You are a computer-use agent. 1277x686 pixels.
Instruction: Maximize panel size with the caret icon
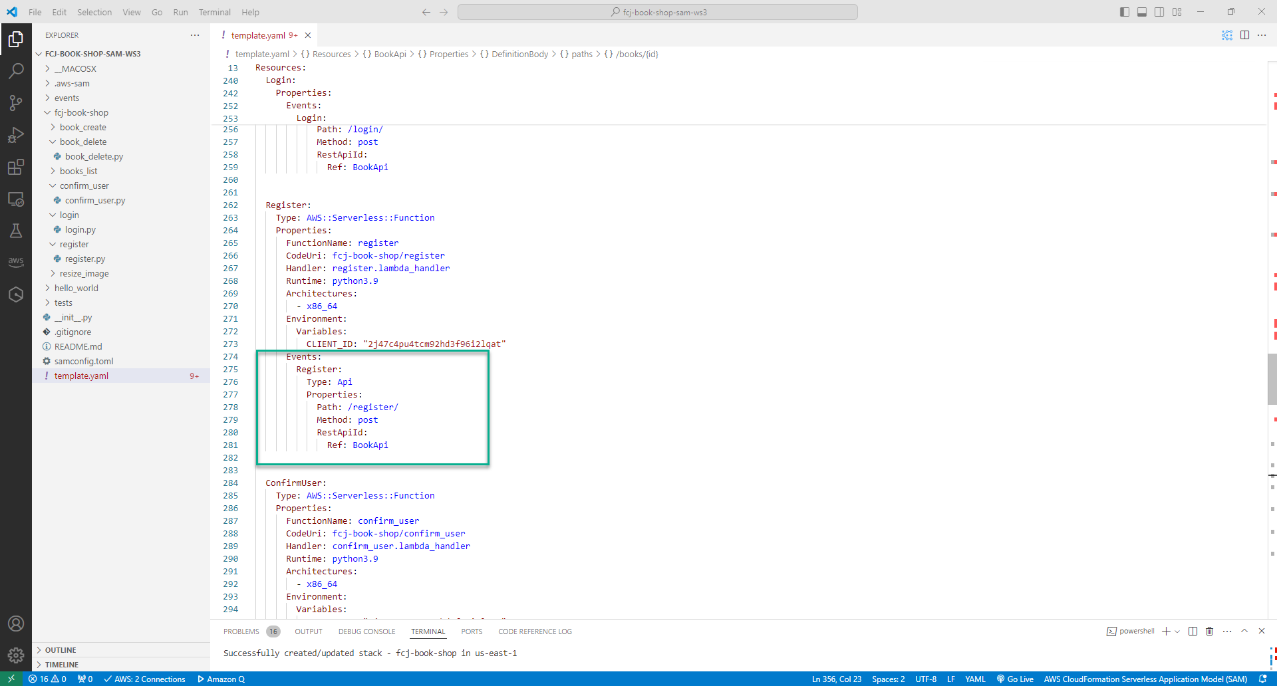[x=1244, y=631]
